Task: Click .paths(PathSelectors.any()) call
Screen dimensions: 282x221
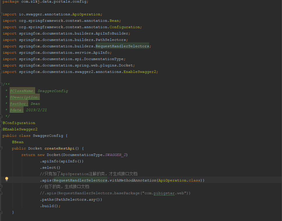Action: (71, 200)
